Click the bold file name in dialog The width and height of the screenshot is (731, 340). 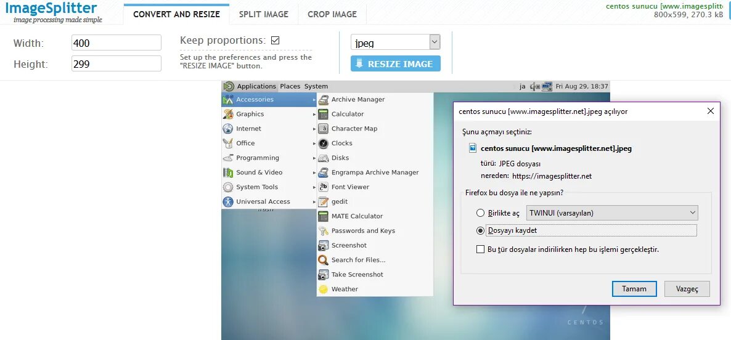[556, 148]
